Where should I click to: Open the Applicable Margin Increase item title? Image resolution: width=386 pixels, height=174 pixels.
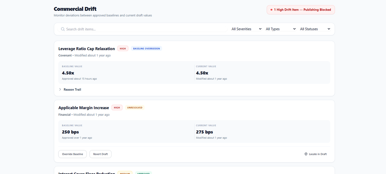click(84, 108)
